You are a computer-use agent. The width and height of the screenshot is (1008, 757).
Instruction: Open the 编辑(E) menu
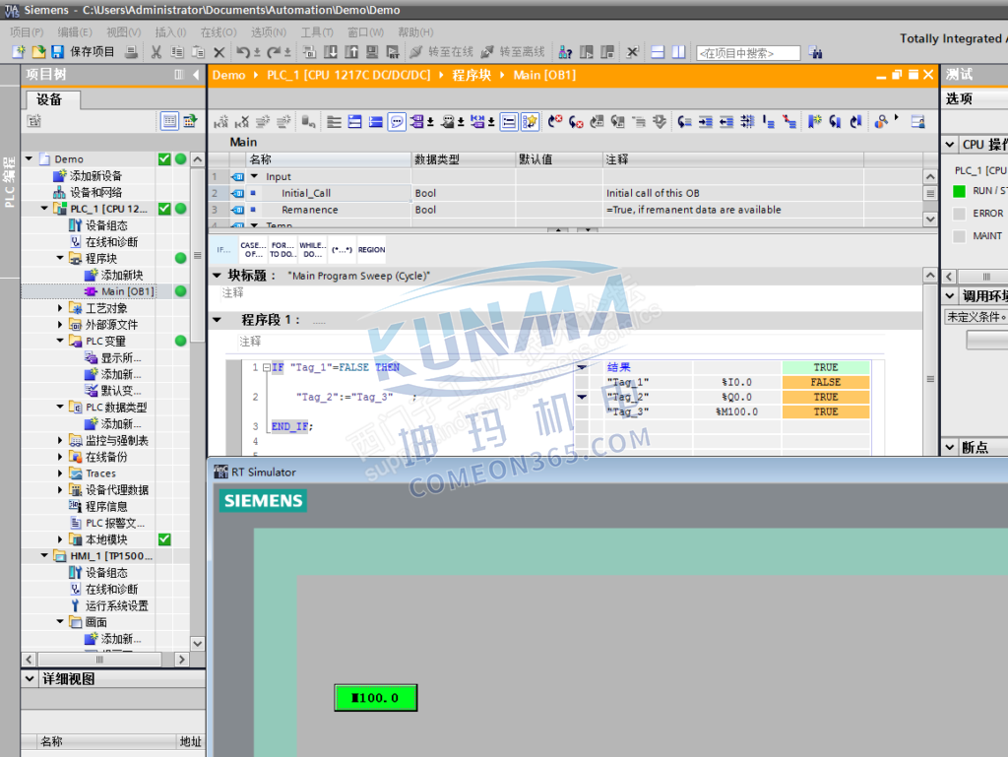click(75, 32)
